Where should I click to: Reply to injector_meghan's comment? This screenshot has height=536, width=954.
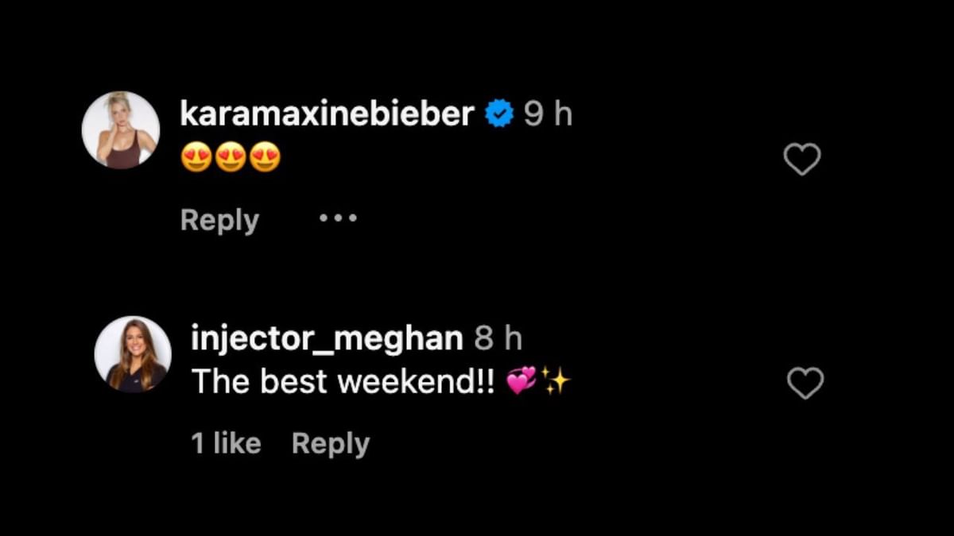(x=331, y=444)
